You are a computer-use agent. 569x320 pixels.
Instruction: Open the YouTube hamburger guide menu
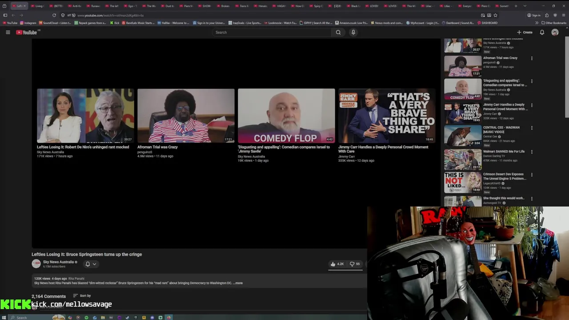[x=8, y=32]
